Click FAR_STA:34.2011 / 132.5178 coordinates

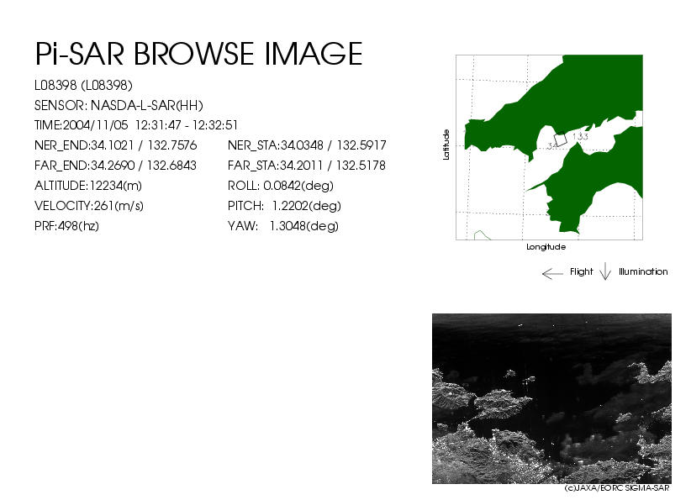(306, 166)
